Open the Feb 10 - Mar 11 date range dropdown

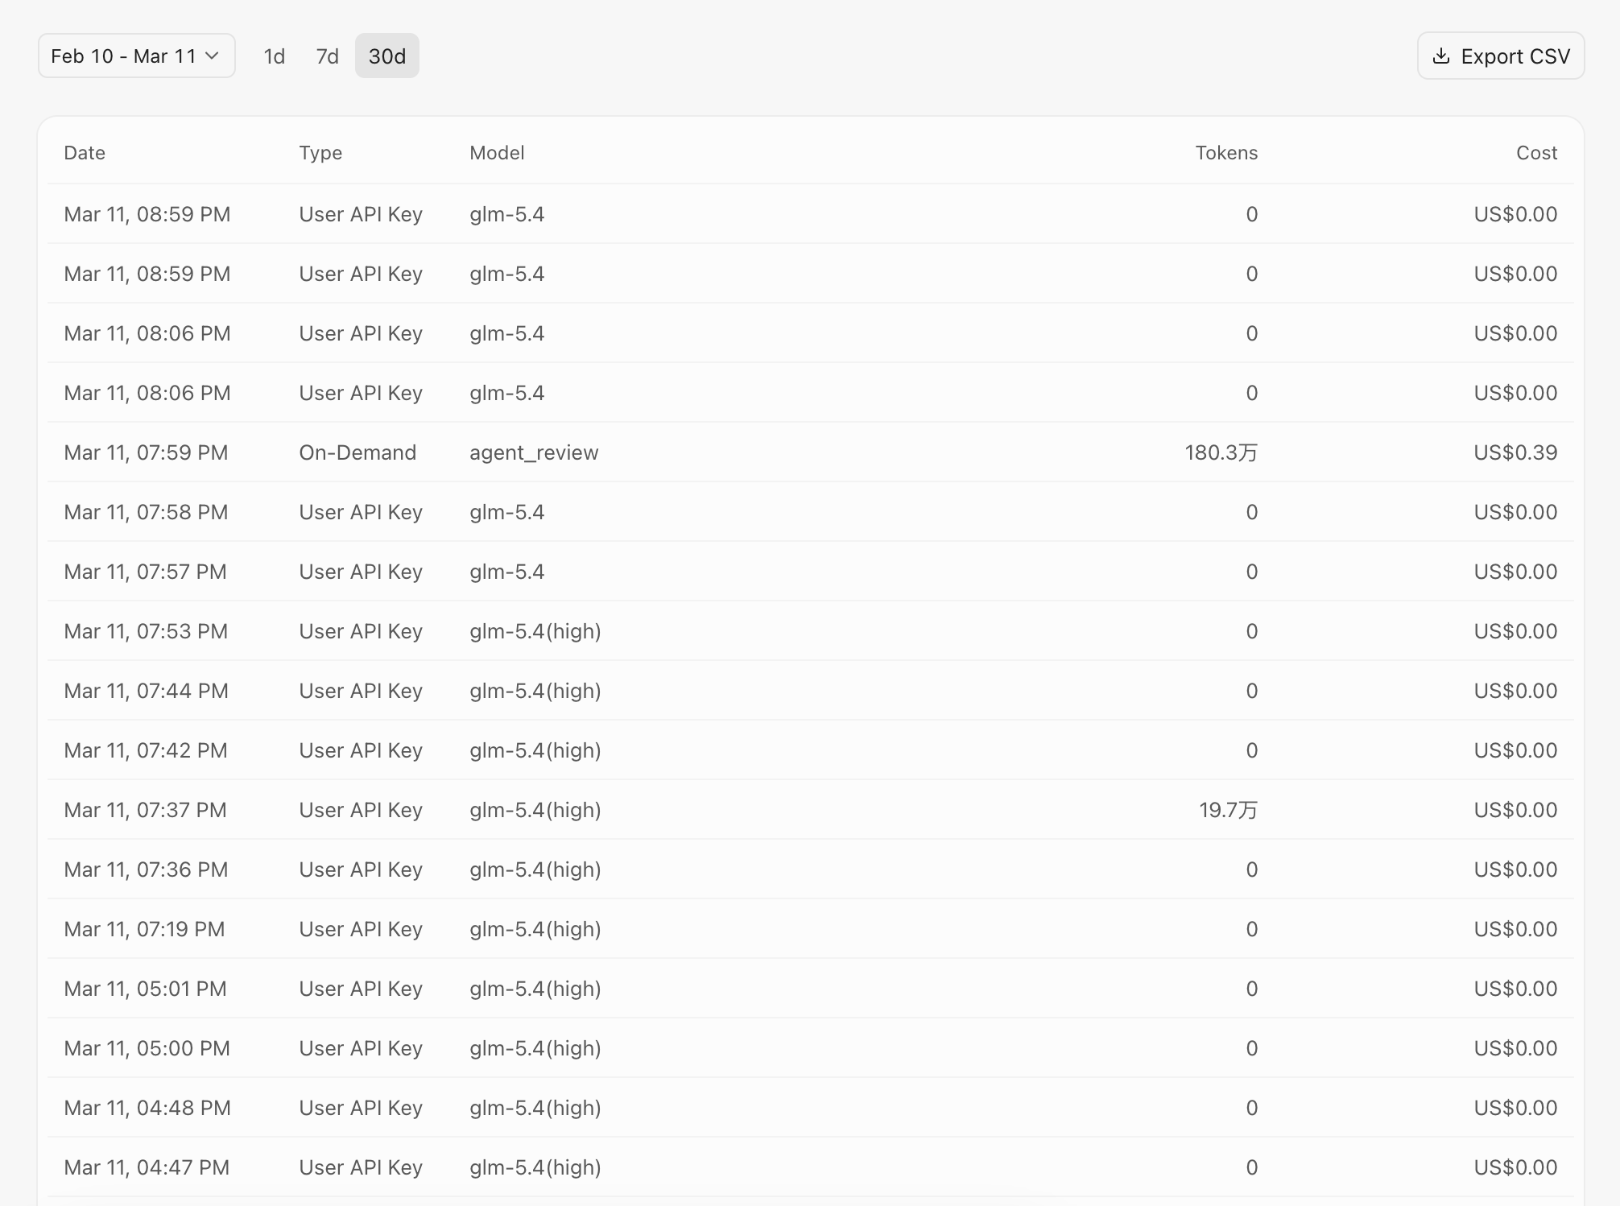[x=137, y=56]
